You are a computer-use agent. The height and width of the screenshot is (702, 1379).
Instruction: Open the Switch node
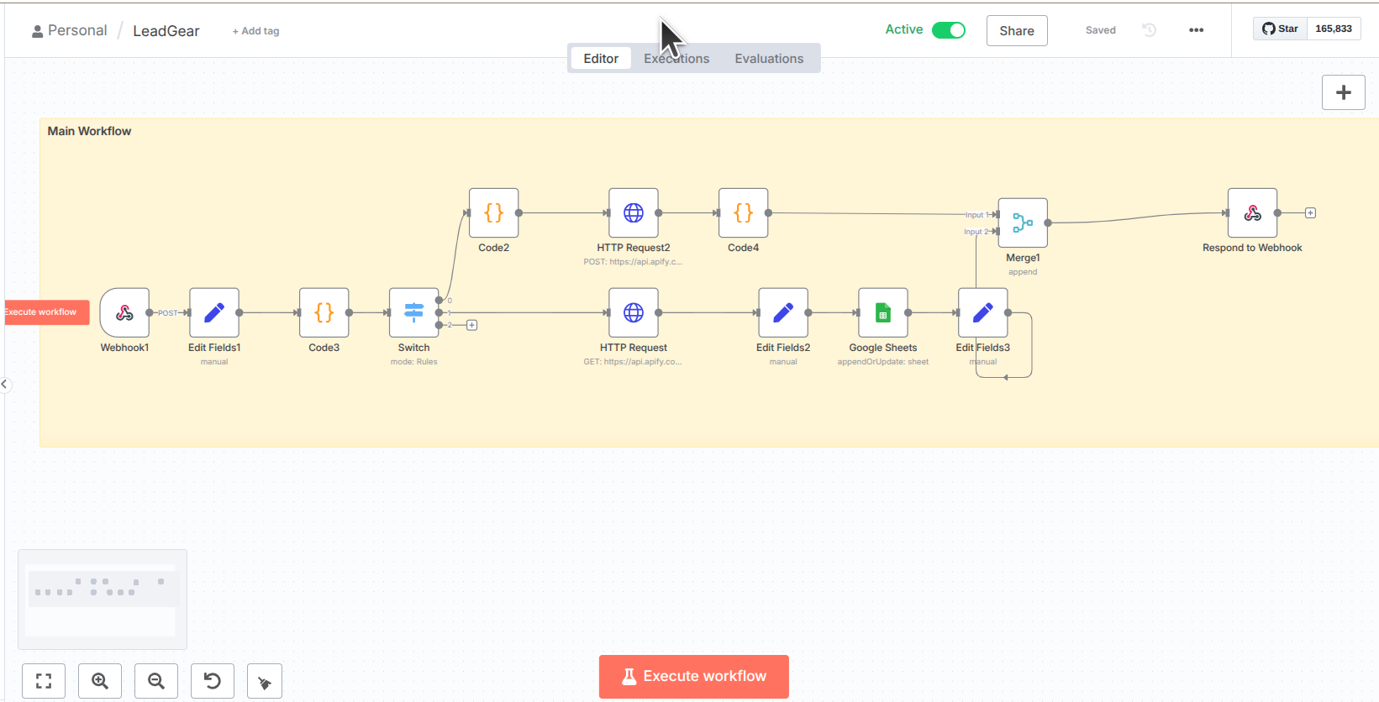point(414,312)
